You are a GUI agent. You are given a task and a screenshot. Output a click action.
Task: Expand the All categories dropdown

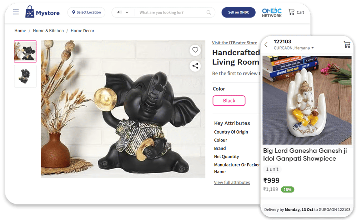(x=123, y=12)
